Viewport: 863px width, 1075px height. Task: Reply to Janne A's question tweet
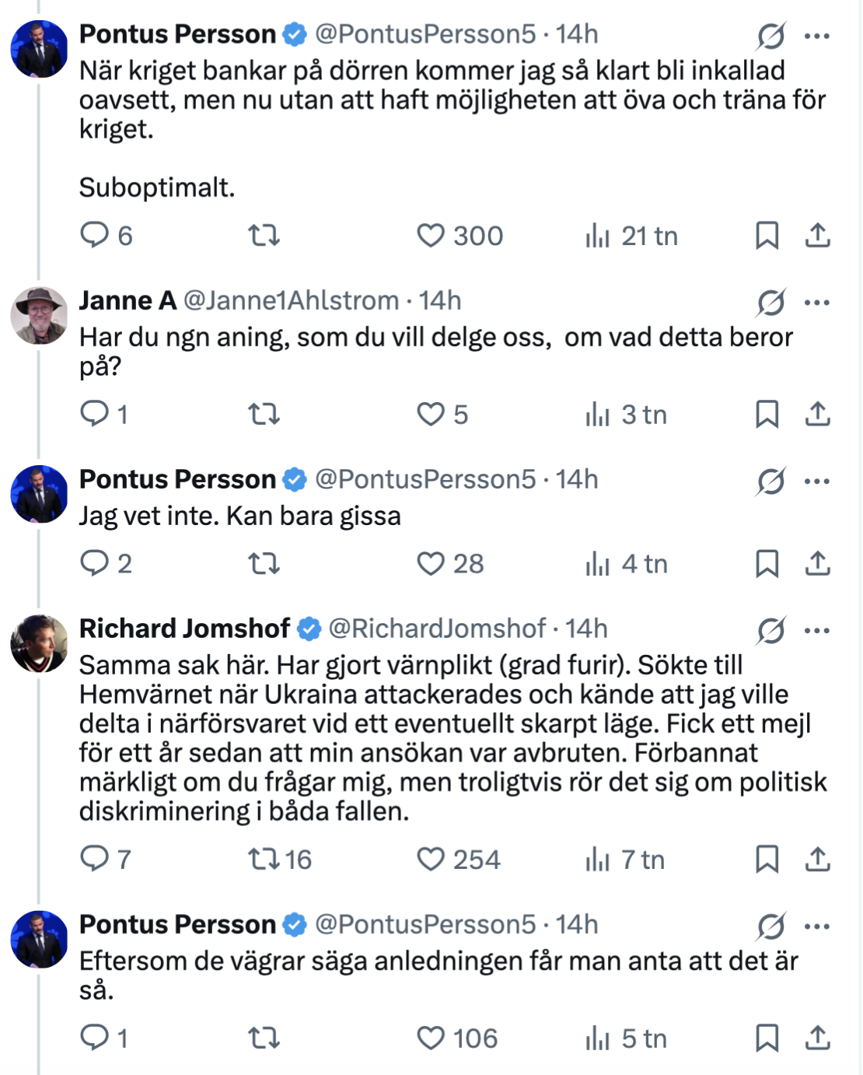95,413
